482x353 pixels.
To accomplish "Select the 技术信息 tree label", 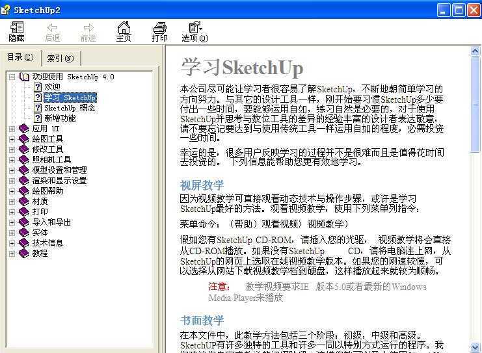I will tap(47, 243).
